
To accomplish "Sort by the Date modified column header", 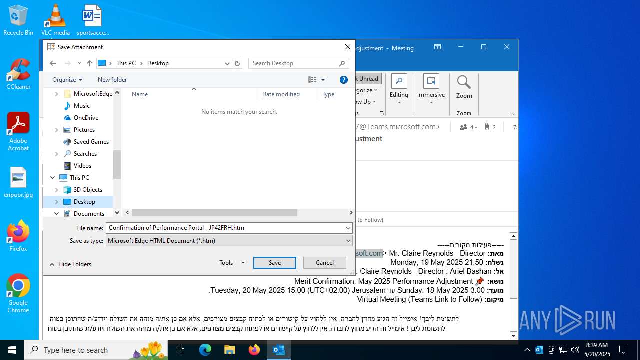I will (289, 94).
